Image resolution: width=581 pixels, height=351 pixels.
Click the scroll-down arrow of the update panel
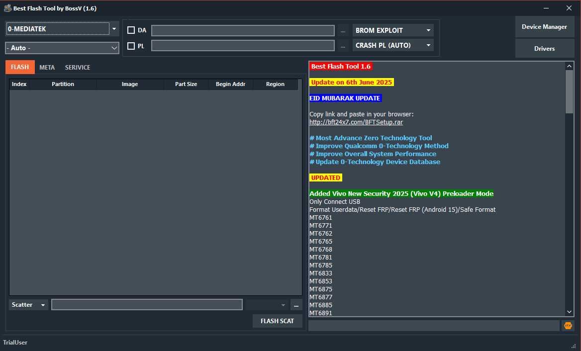pos(569,312)
